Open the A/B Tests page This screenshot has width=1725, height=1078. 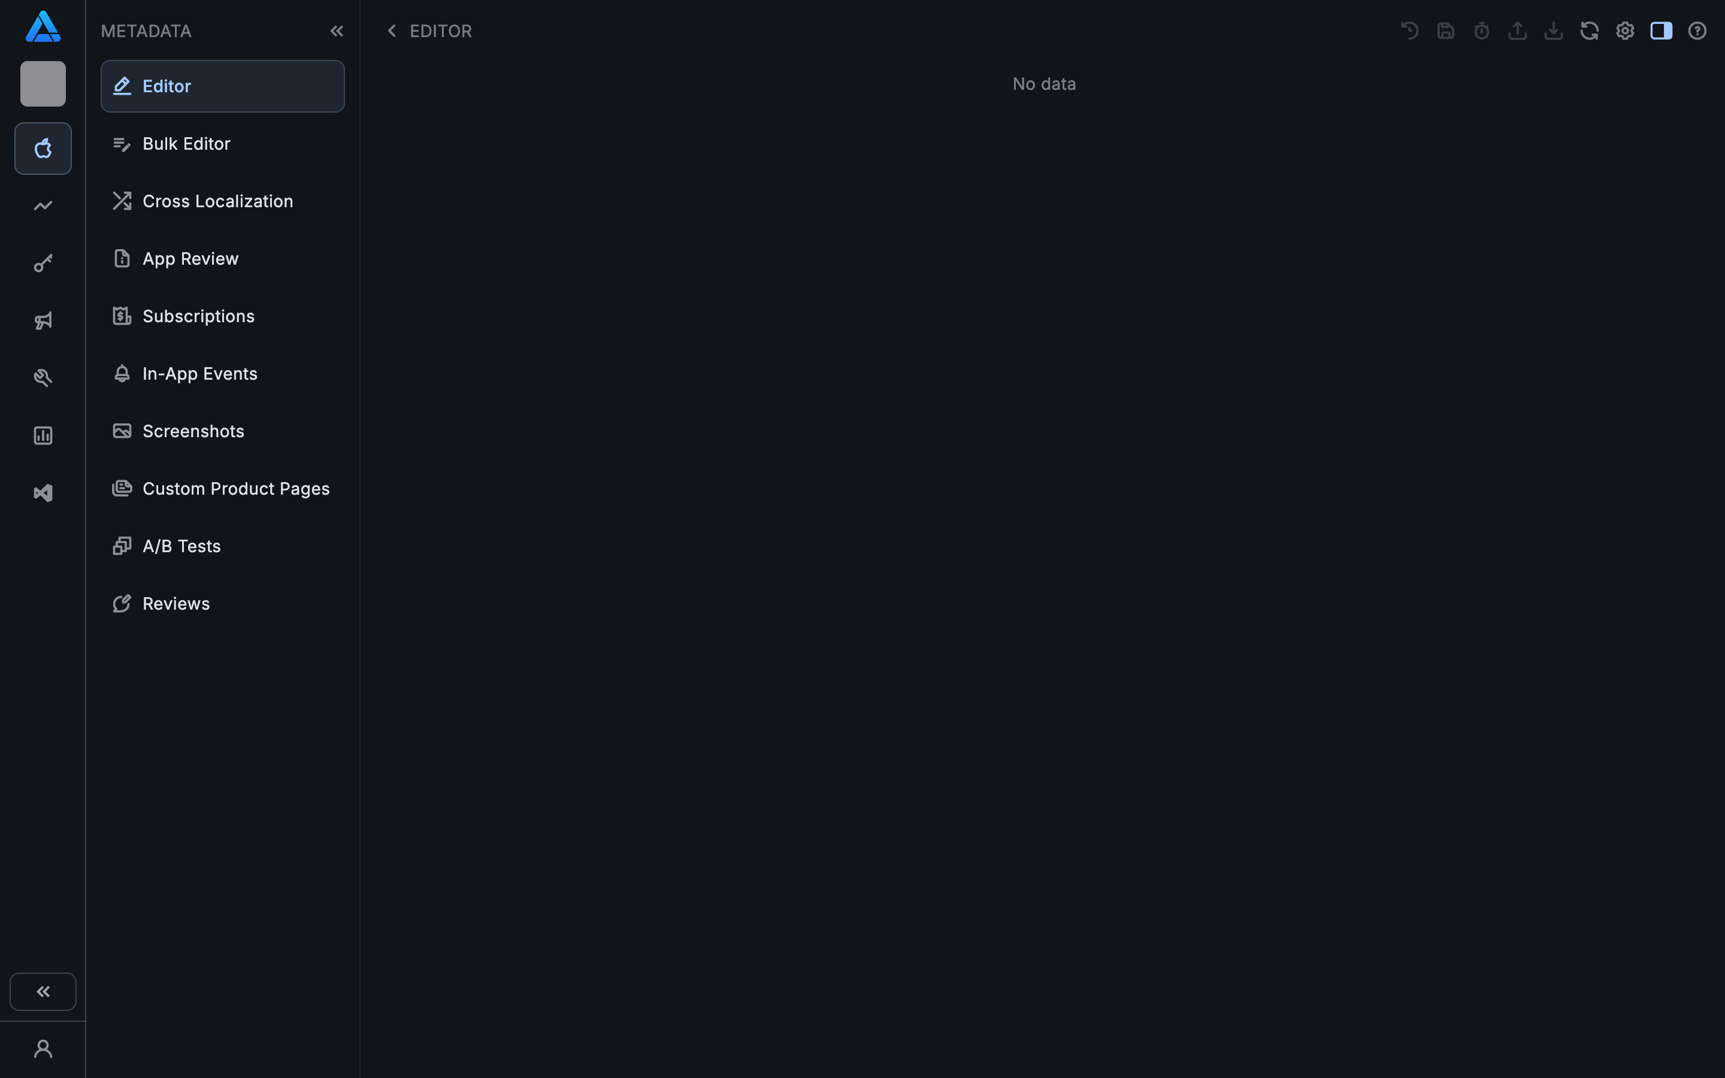click(x=181, y=546)
